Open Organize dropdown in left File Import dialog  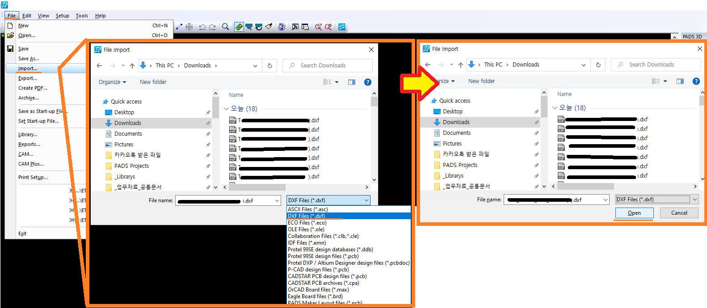(x=112, y=82)
